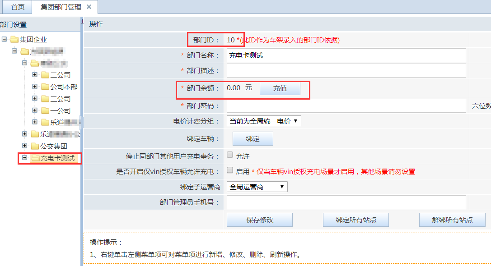Viewport: 491px width, 266px height.
Task: Click the 一公司 folder icon
Action: point(46,110)
